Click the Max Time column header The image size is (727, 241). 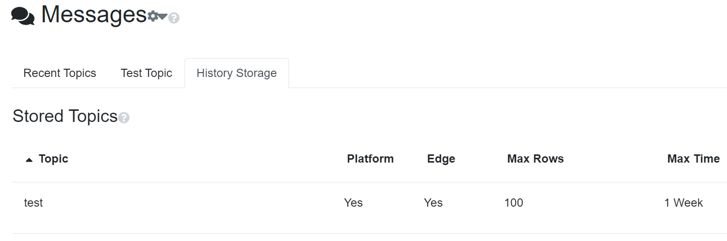(x=693, y=159)
